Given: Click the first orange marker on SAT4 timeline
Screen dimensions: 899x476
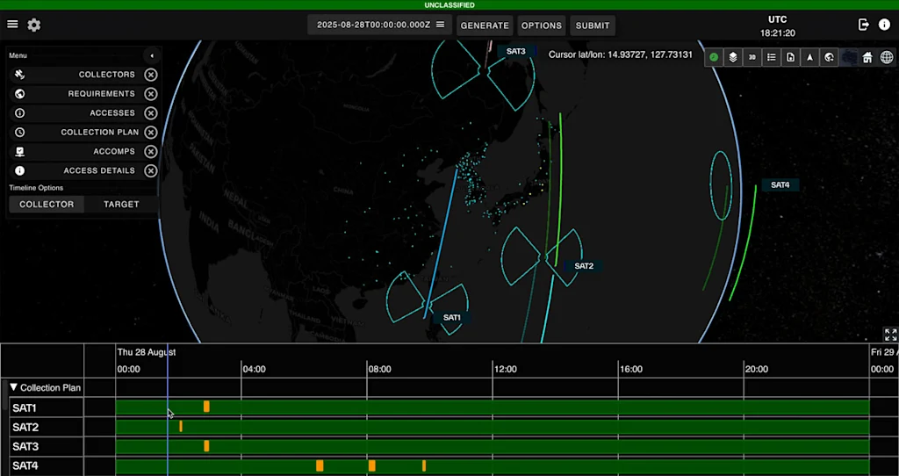Looking at the screenshot, I should [320, 465].
